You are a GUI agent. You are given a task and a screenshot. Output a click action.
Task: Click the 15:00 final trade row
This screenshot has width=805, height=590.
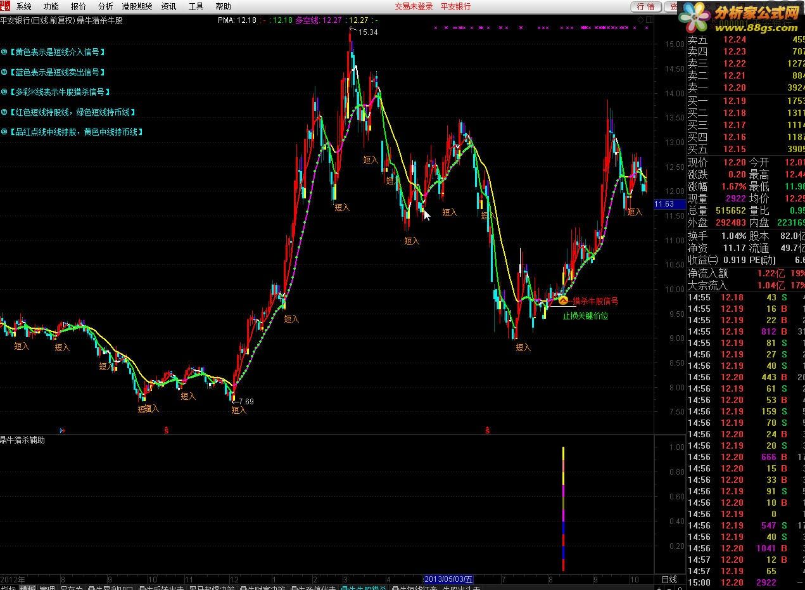pos(745,582)
